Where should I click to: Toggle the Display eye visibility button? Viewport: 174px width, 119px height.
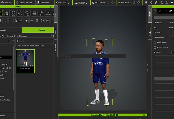(171, 32)
